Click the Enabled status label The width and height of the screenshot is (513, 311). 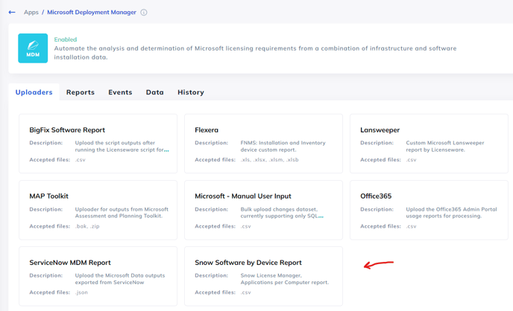[66, 39]
